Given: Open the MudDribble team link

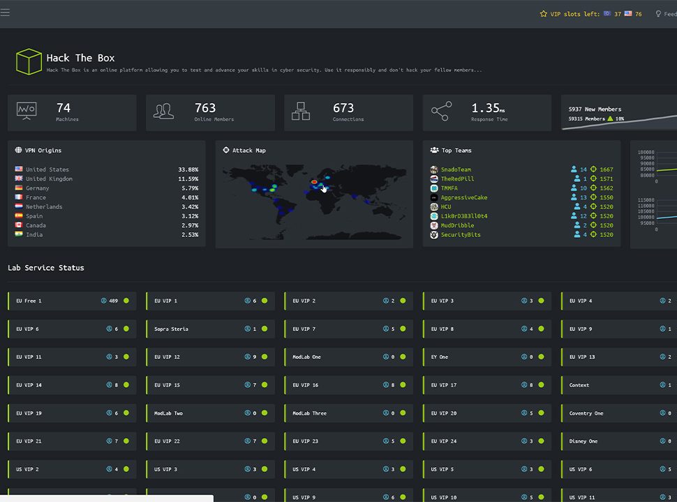Looking at the screenshot, I should [457, 226].
